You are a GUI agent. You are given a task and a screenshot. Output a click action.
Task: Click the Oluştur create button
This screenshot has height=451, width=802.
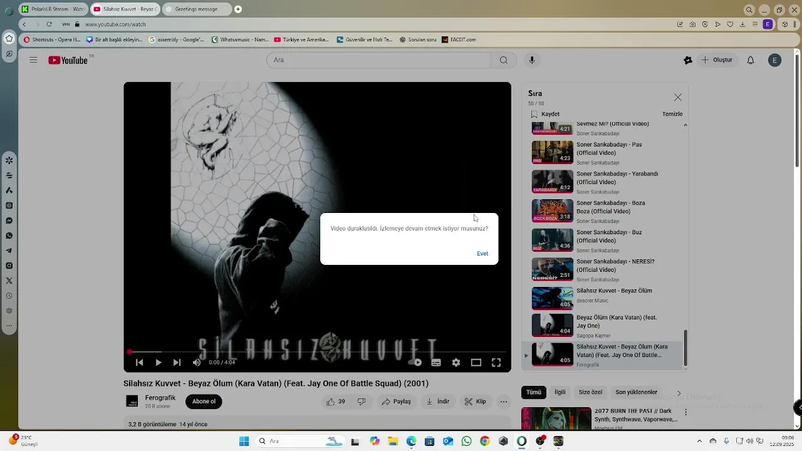click(717, 60)
